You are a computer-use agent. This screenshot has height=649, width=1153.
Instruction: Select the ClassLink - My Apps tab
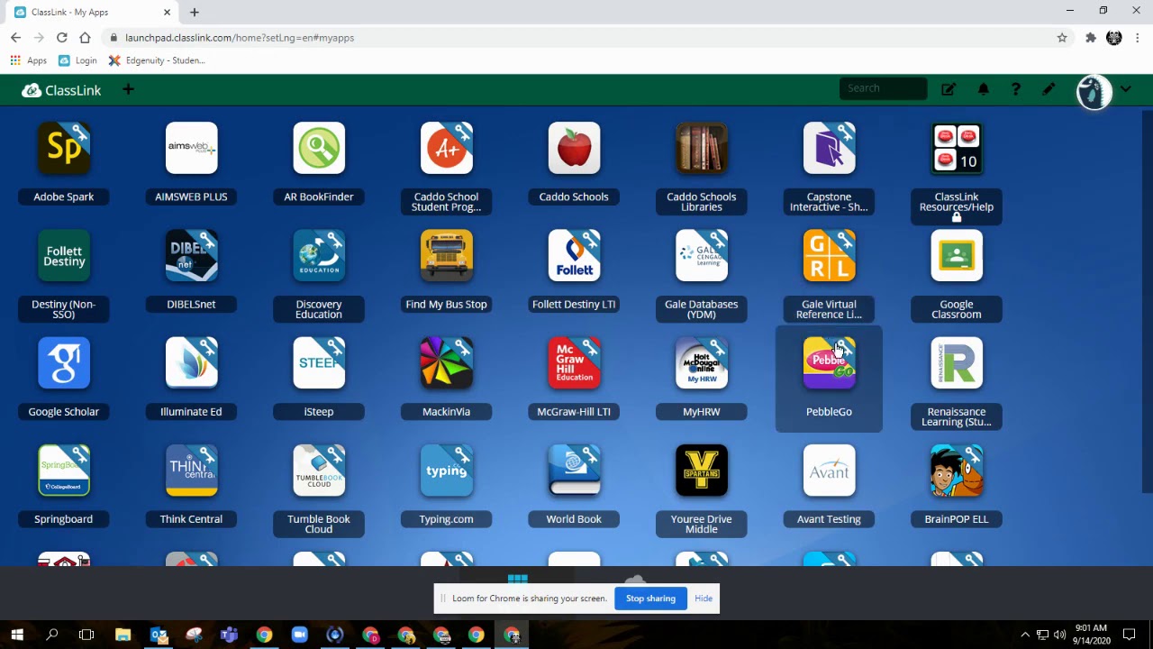coord(90,13)
